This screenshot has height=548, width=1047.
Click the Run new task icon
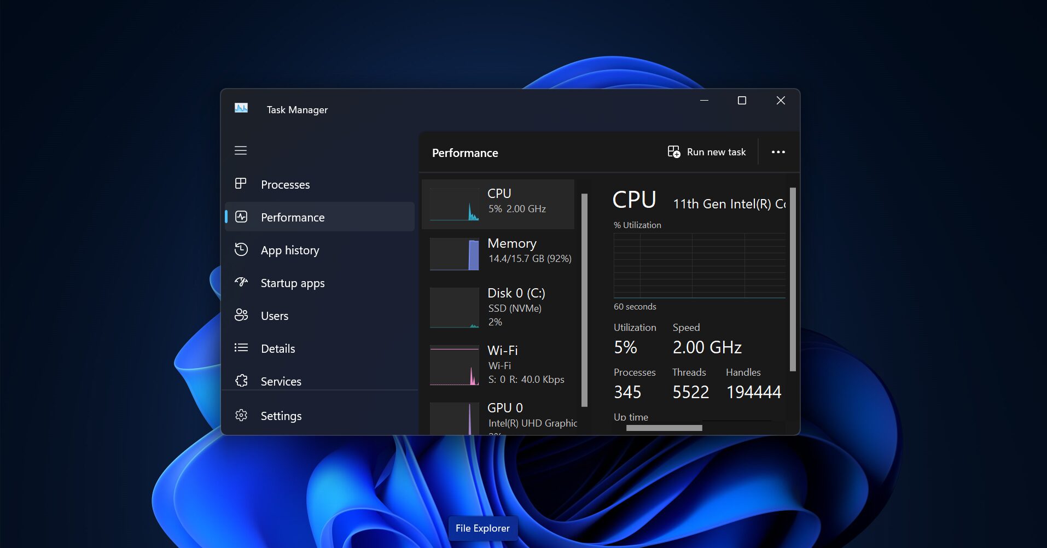coord(674,151)
